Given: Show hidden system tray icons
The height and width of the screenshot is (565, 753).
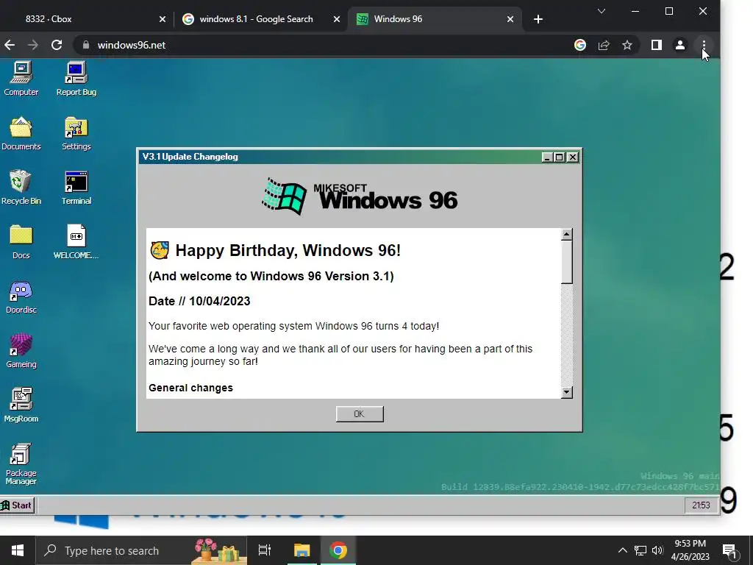Looking at the screenshot, I should tap(622, 550).
